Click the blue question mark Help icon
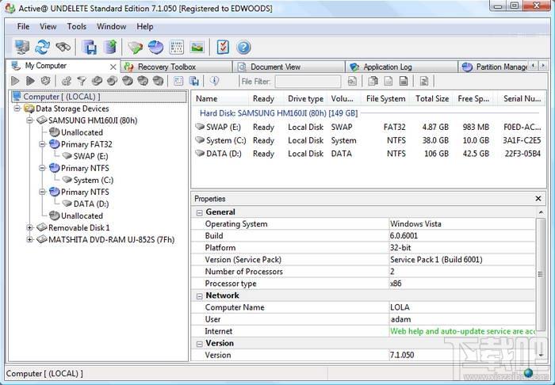This screenshot has height=385, width=555. click(x=243, y=47)
